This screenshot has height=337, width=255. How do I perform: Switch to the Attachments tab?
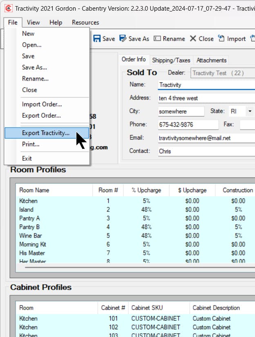(211, 61)
